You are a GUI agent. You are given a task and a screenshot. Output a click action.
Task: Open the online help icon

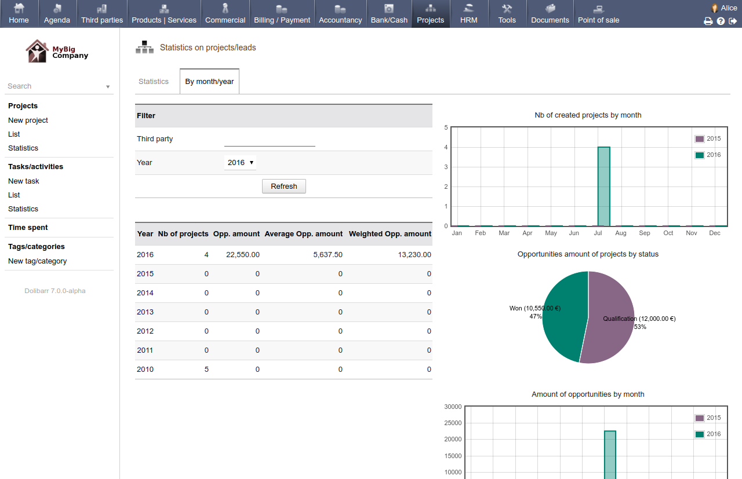click(721, 21)
